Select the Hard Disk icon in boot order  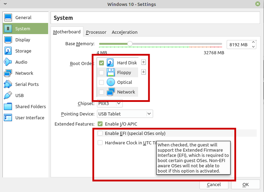click(111, 63)
